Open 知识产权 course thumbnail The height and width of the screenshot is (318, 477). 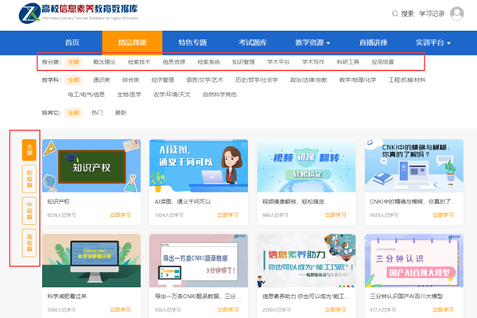91,166
